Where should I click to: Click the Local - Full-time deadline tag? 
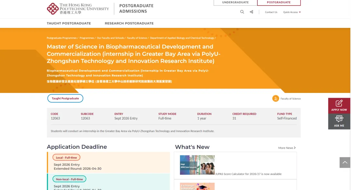click(x=66, y=158)
